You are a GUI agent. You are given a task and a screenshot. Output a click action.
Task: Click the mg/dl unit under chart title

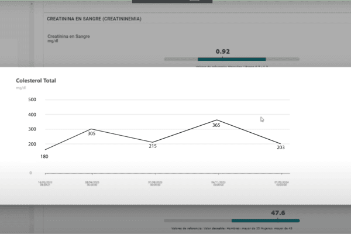(x=20, y=87)
